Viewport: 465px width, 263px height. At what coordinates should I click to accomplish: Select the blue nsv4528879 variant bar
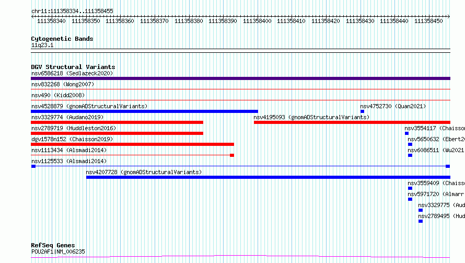click(144, 111)
